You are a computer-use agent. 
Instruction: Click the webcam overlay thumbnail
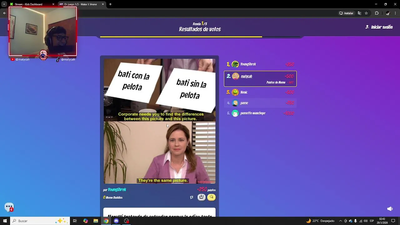43,31
